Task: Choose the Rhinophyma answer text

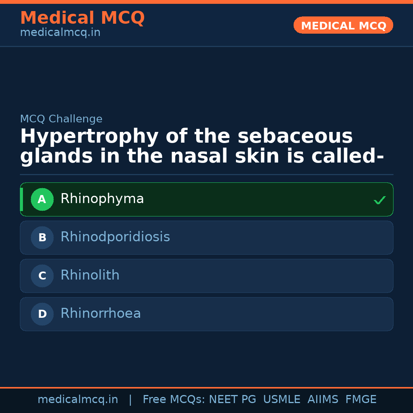Action: tap(102, 199)
